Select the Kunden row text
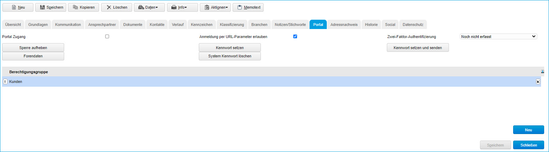 pos(16,82)
